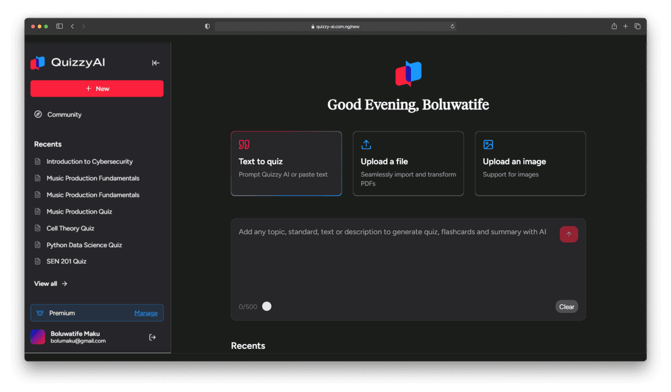The image size is (671, 392).
Task: Toggle the switch beside the 0/500 counter
Action: click(x=266, y=306)
